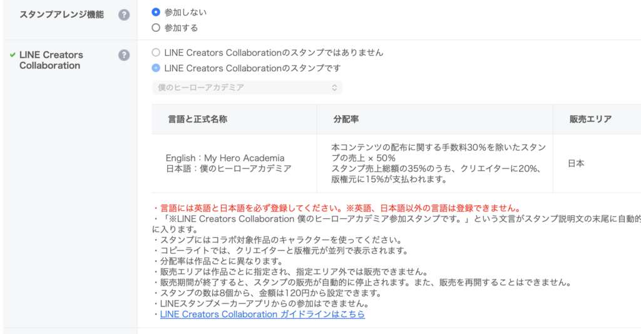This screenshot has width=641, height=334.
Task: Click the 分配率 description starting 本コンテンツの配布
Action: [438, 163]
